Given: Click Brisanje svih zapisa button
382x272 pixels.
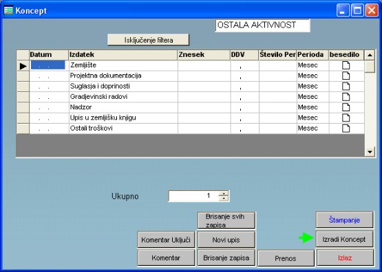Looking at the screenshot, I should point(226,220).
